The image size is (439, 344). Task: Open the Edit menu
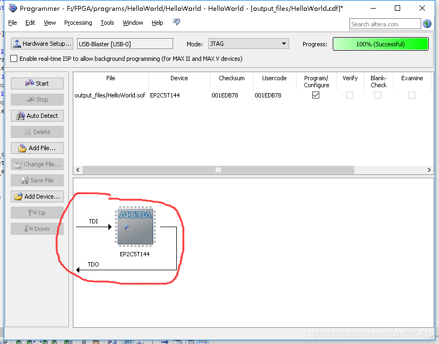tap(30, 23)
